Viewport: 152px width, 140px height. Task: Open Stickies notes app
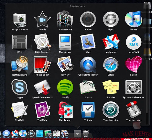111,87
